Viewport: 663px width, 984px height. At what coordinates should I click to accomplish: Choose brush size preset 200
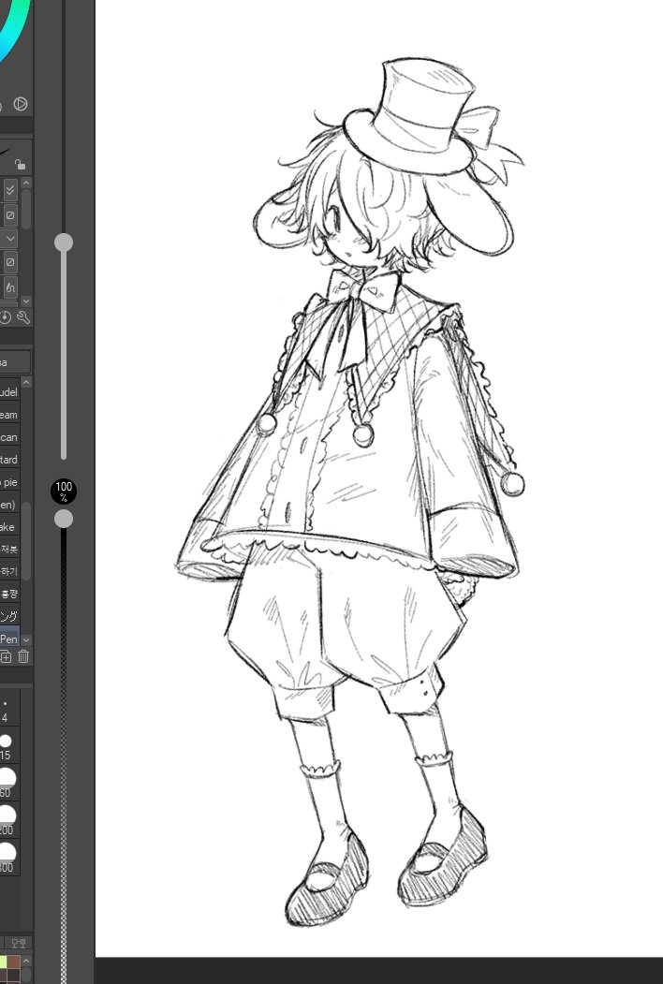(8, 820)
